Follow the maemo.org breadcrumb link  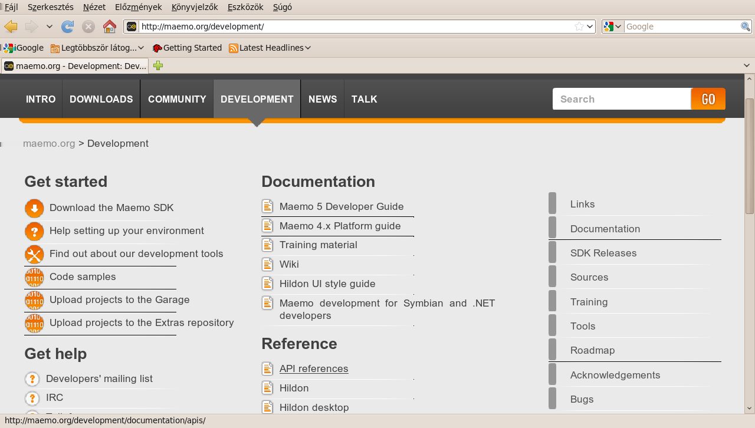[49, 143]
